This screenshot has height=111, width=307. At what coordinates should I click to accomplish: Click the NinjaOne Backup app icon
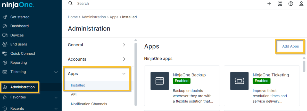pyautogui.click(x=160, y=81)
